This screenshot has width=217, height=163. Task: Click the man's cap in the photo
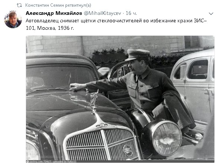pyautogui.click(x=137, y=54)
